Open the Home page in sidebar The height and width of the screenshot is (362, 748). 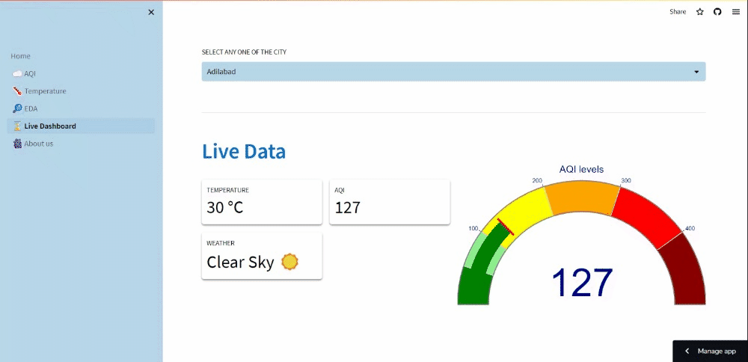click(20, 56)
